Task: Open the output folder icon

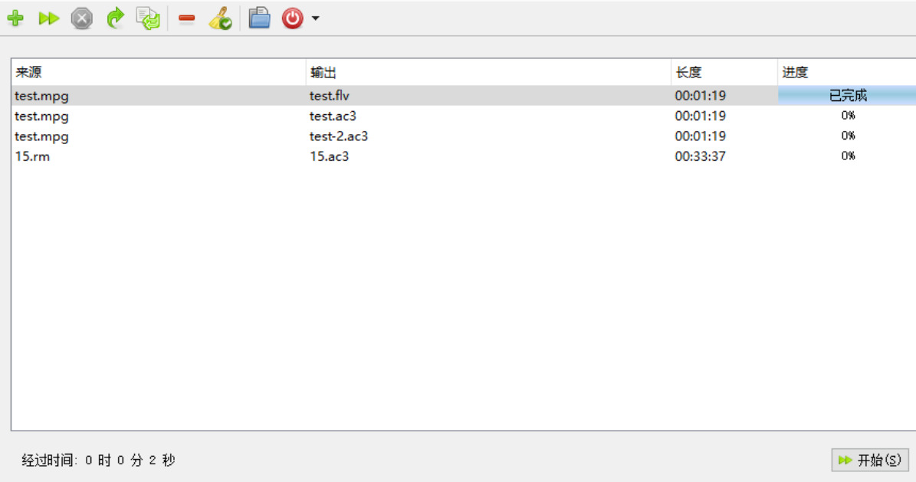Action: click(259, 18)
